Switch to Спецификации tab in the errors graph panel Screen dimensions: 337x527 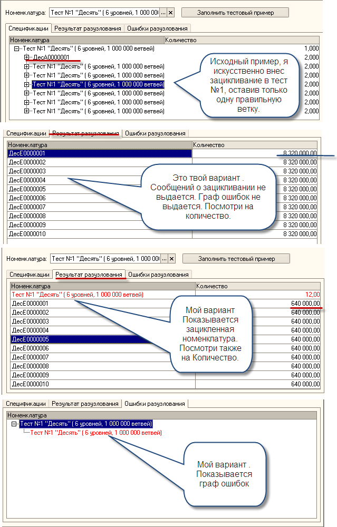25,404
